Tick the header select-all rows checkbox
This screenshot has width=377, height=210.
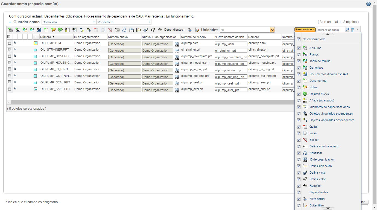pos(9,37)
